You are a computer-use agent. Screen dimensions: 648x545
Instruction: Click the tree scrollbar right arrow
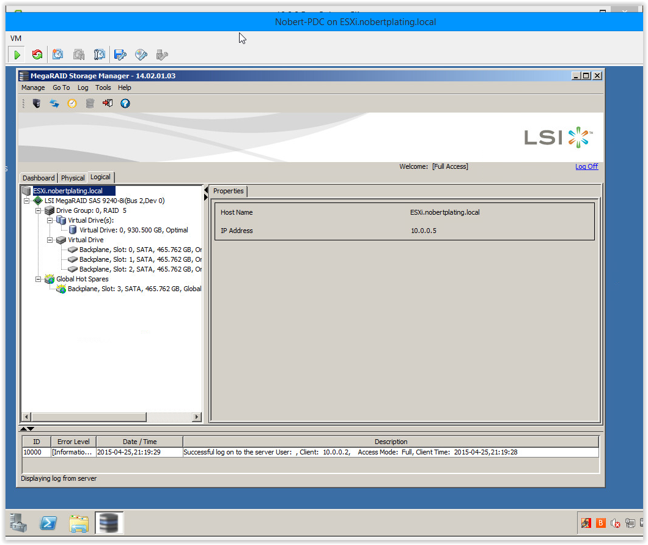[197, 417]
